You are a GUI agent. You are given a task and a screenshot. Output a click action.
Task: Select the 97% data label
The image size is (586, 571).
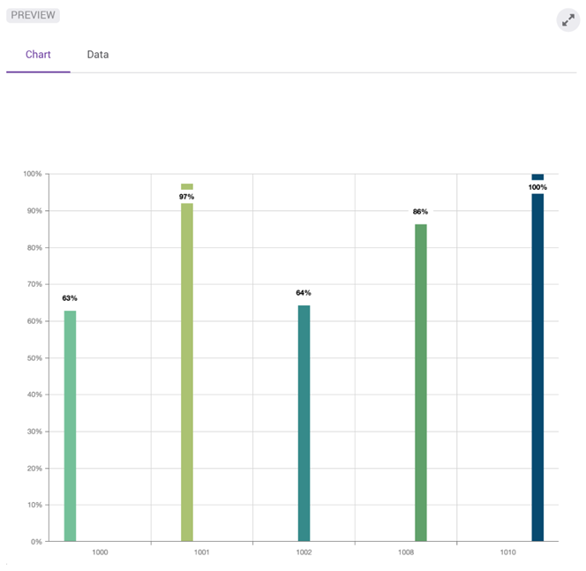click(x=187, y=197)
